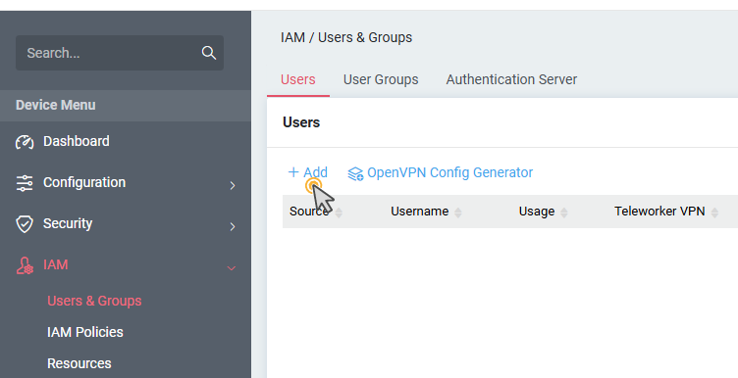Screen dimensions: 738x378
Task: Click the Usage column header
Action: coord(537,212)
